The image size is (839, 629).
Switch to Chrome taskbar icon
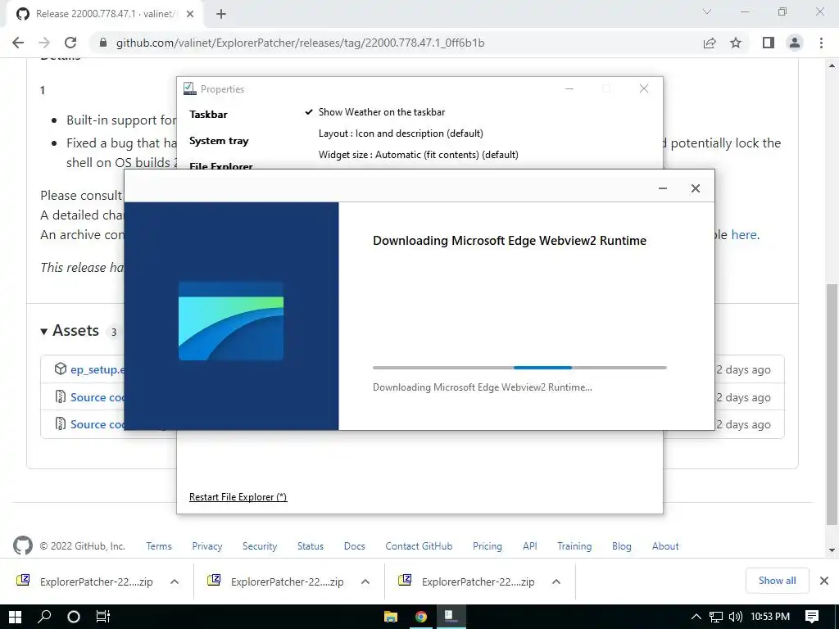pyautogui.click(x=421, y=617)
